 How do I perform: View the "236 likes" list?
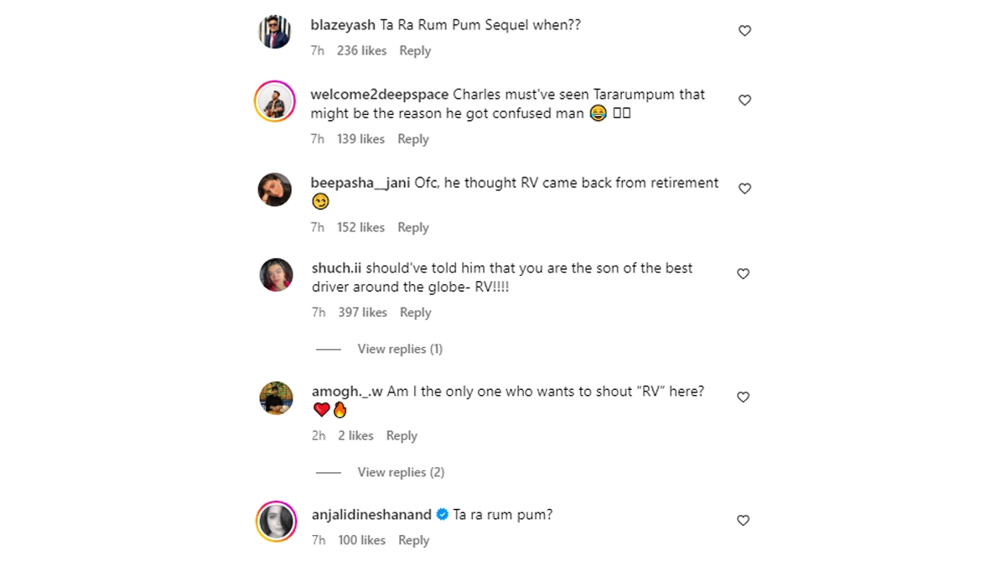[361, 51]
